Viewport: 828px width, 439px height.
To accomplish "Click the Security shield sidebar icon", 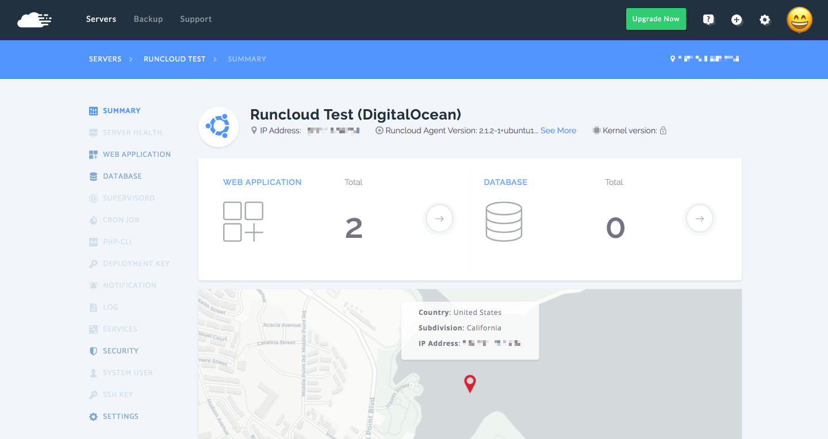I will click(93, 351).
